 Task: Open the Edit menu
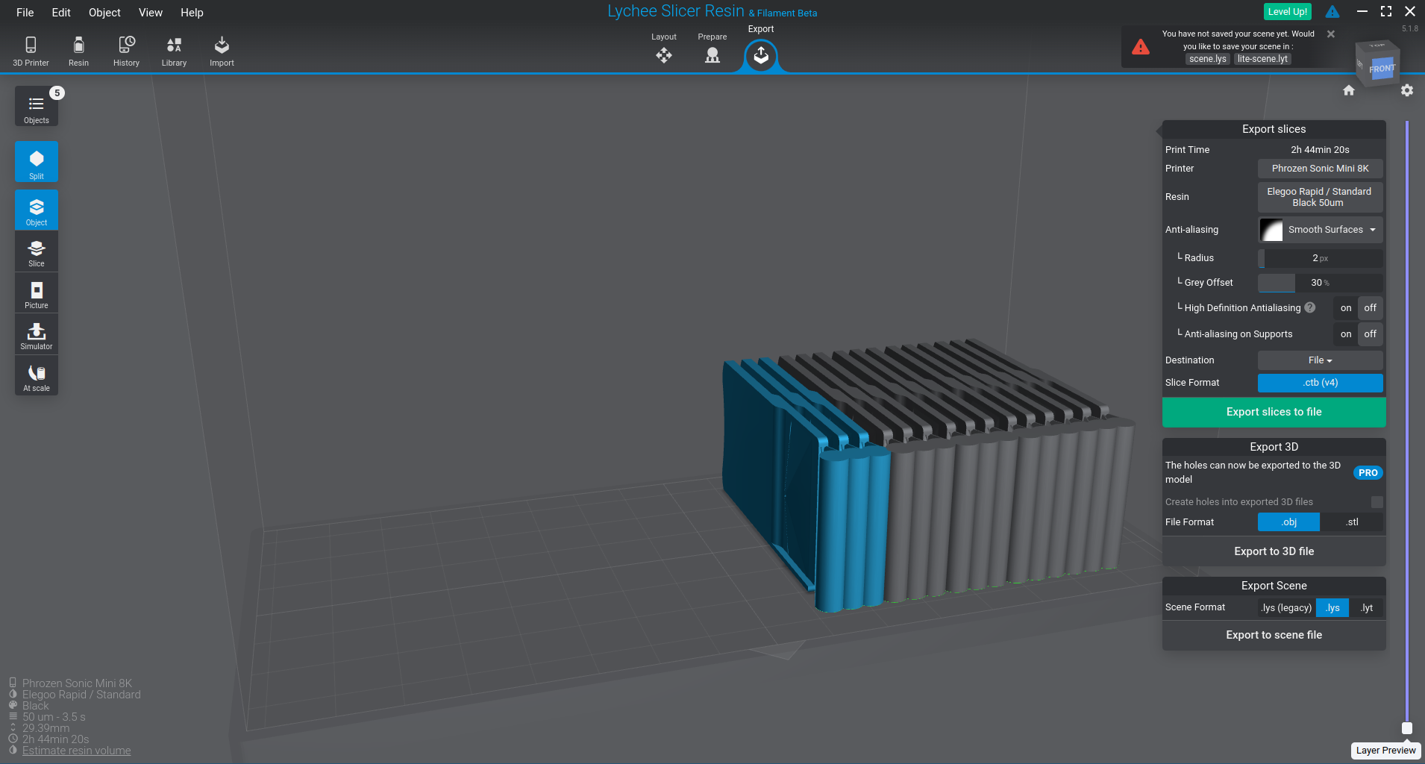[x=61, y=13]
